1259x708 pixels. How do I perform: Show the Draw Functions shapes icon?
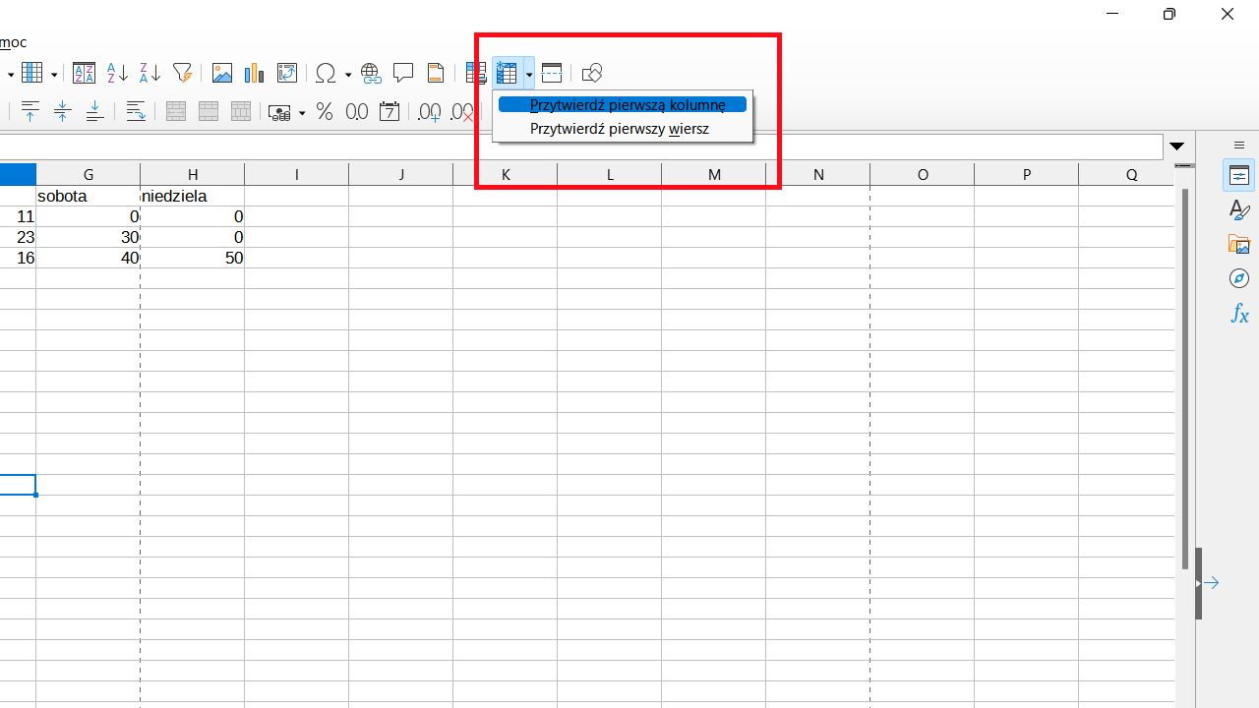tap(591, 73)
